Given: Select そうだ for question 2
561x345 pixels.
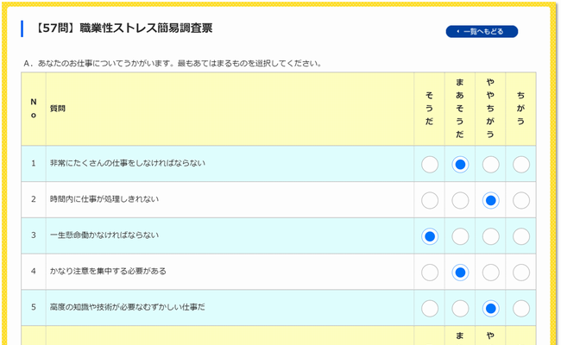Looking at the screenshot, I should tap(430, 200).
